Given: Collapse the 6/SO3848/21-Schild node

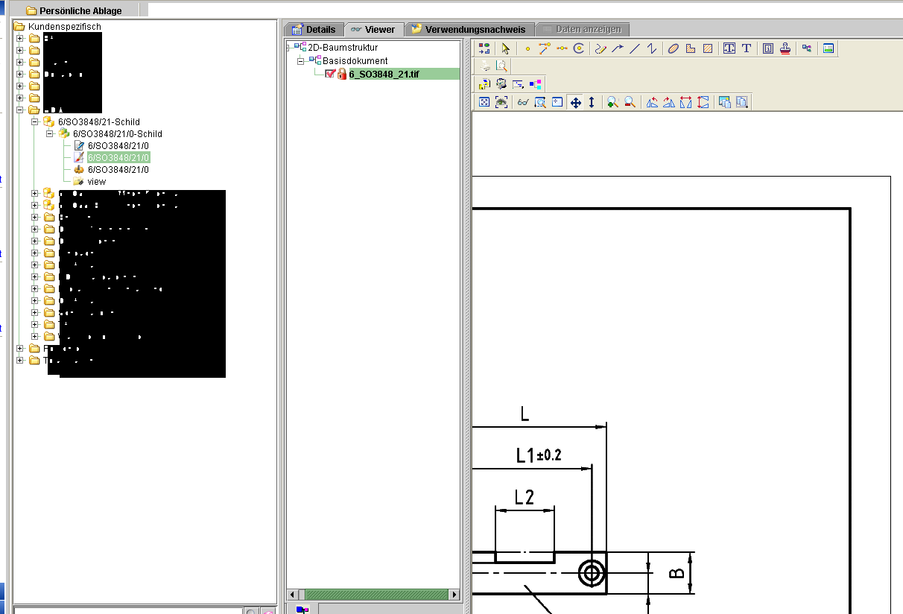Looking at the screenshot, I should [x=35, y=121].
